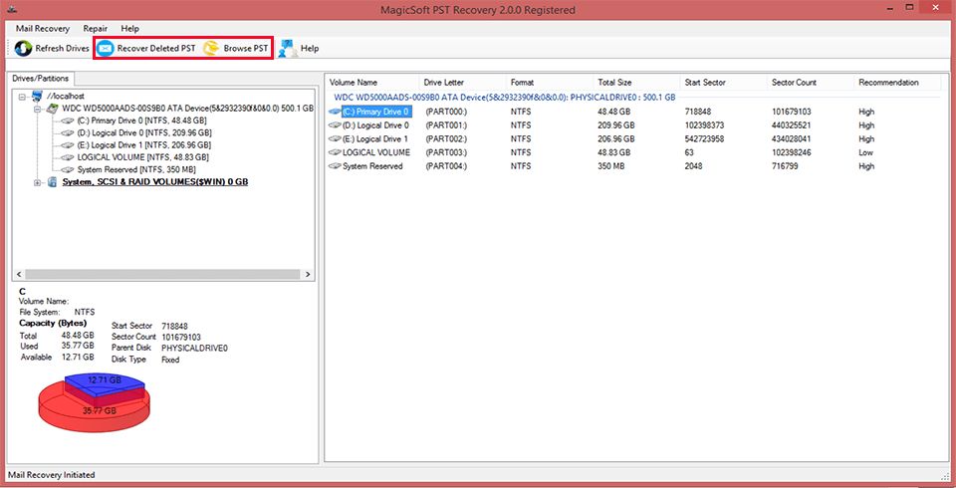Click the drive icon beside (D:) Logical Drive 0 [NTFS, 209.96 GB]
956x488 pixels.
click(x=68, y=133)
